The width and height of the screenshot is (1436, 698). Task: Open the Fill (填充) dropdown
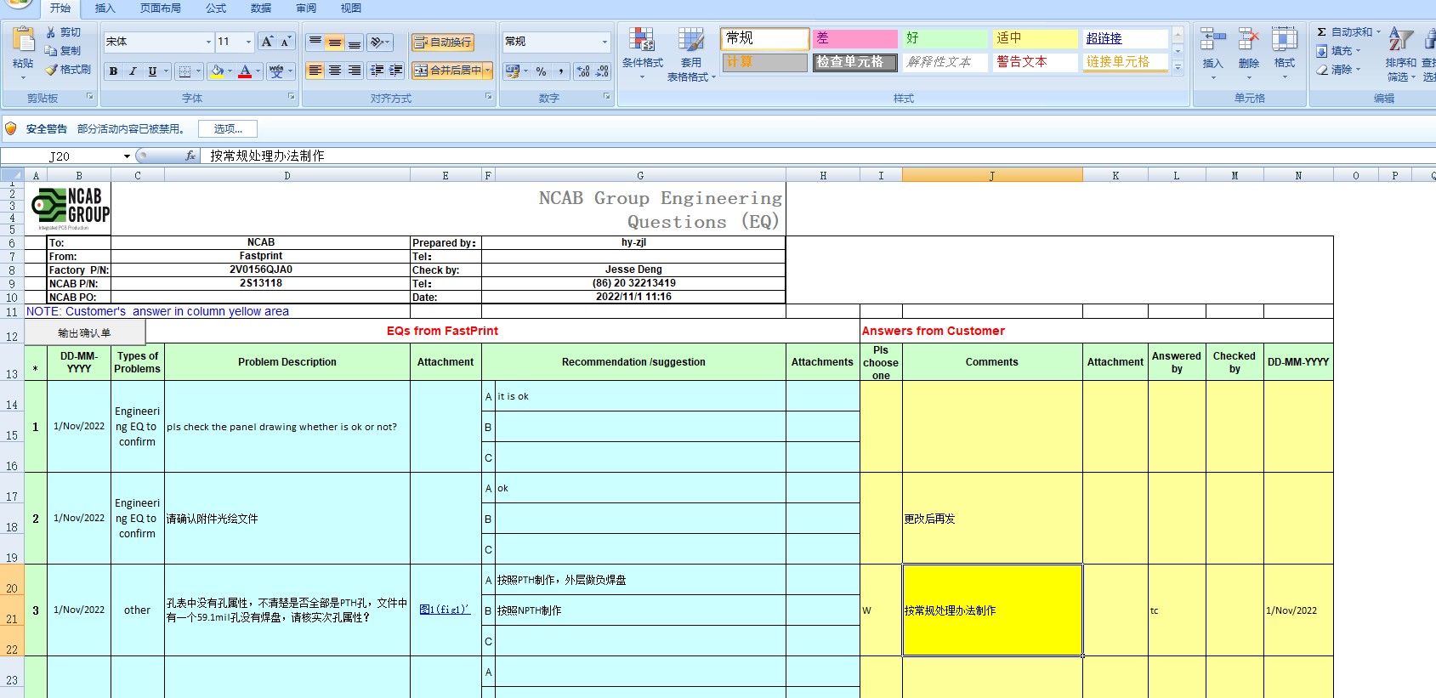(x=1359, y=51)
